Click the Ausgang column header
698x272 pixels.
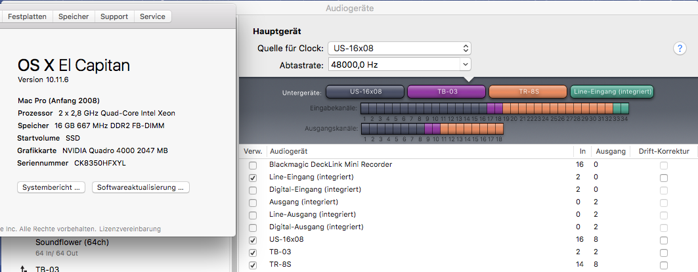click(610, 151)
